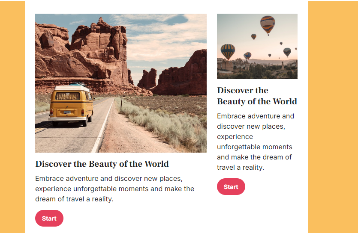The image size is (358, 233).
Task: Click the Start button below the desert road card
Action: [x=49, y=218]
